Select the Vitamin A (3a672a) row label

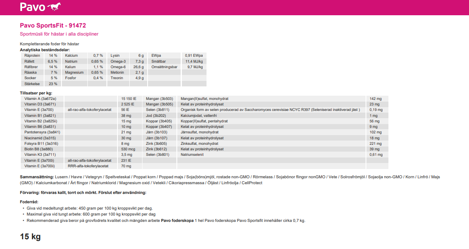(40, 99)
